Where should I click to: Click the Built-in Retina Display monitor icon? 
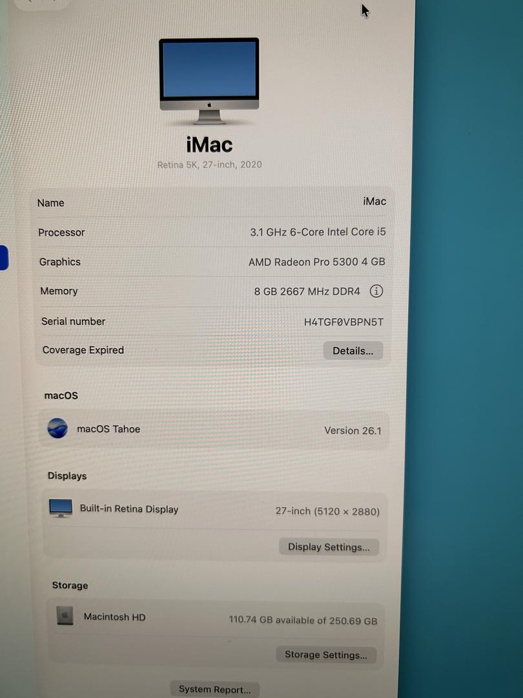point(61,508)
